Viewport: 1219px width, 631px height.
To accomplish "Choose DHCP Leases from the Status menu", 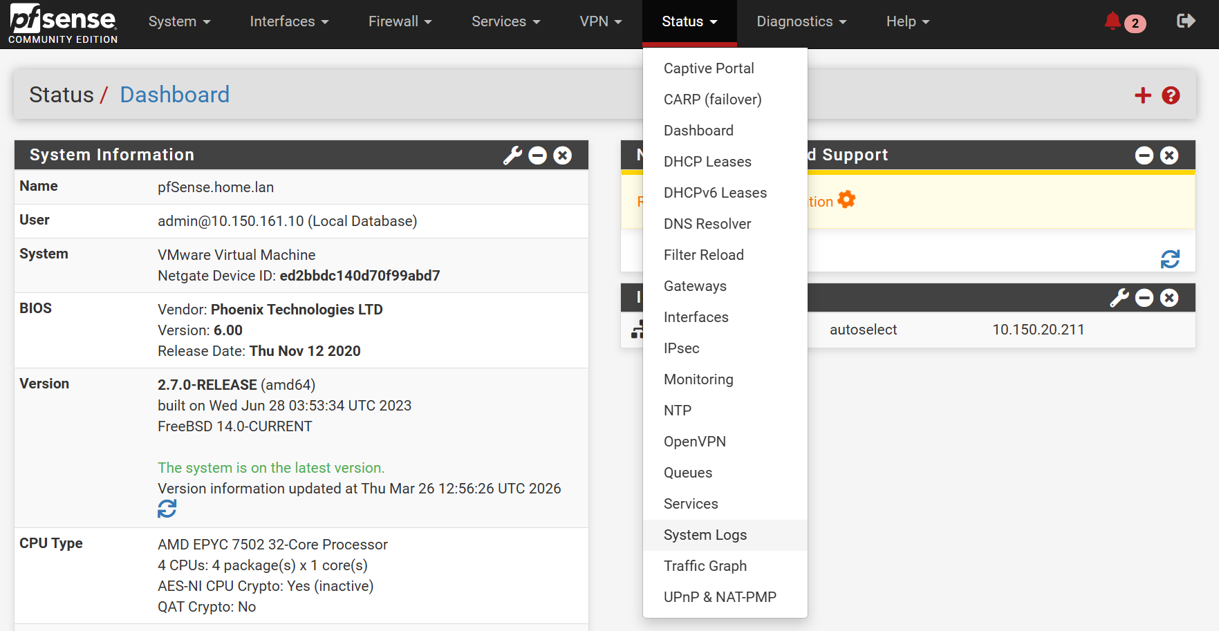I will pyautogui.click(x=707, y=162).
